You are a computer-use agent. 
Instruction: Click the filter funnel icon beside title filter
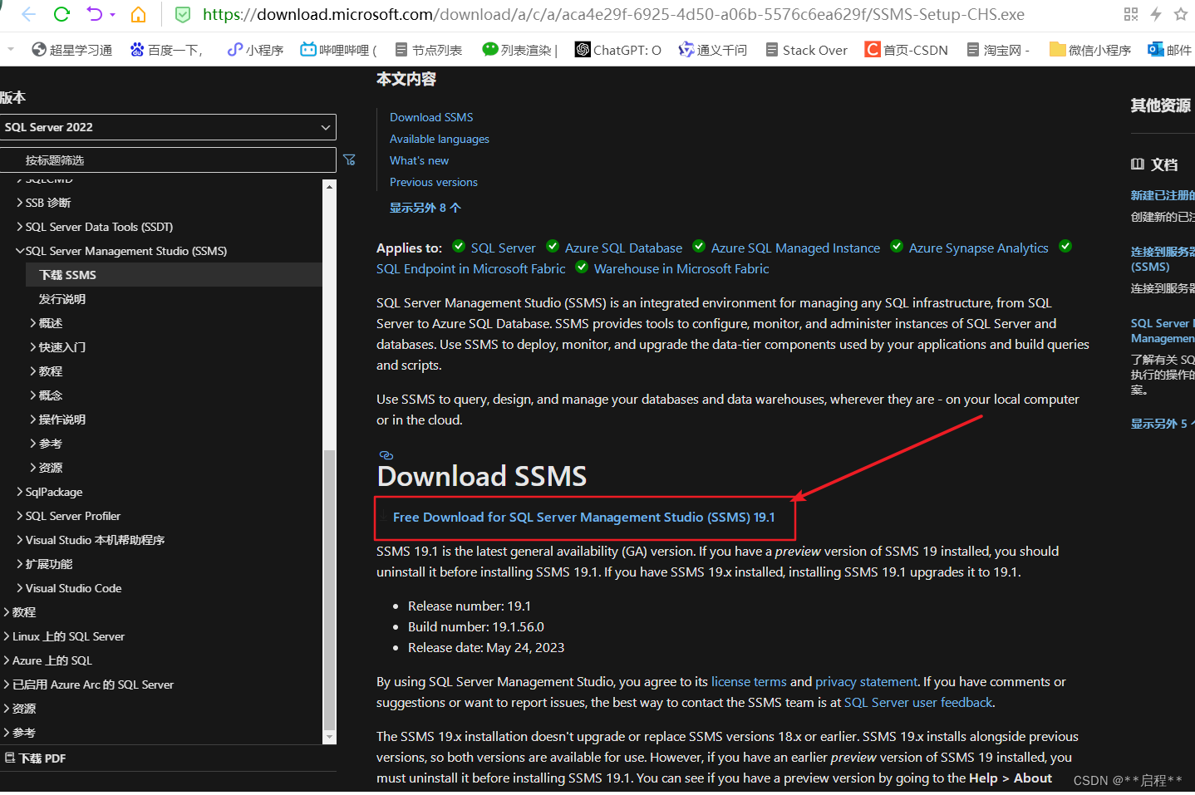[x=350, y=159]
